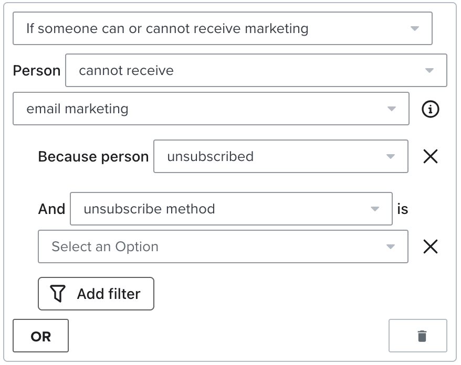461x365 pixels.
Task: Click the caret on the 'unsubscribed' dropdown
Action: 390,156
